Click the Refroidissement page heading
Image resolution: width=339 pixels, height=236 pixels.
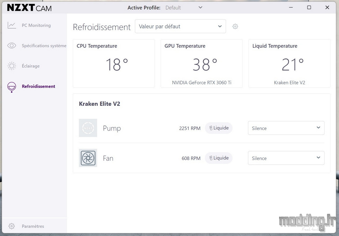(x=102, y=27)
